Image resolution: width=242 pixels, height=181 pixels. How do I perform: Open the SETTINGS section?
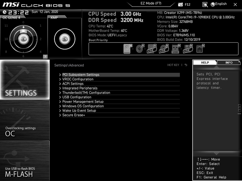pos(25,79)
